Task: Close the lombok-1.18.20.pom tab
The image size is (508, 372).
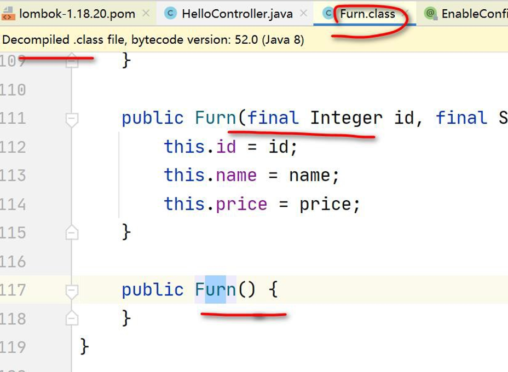Action: (x=145, y=14)
